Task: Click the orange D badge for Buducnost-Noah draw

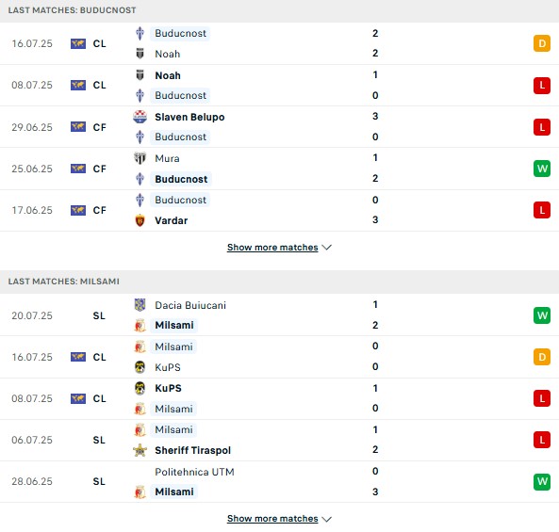Action: point(542,43)
